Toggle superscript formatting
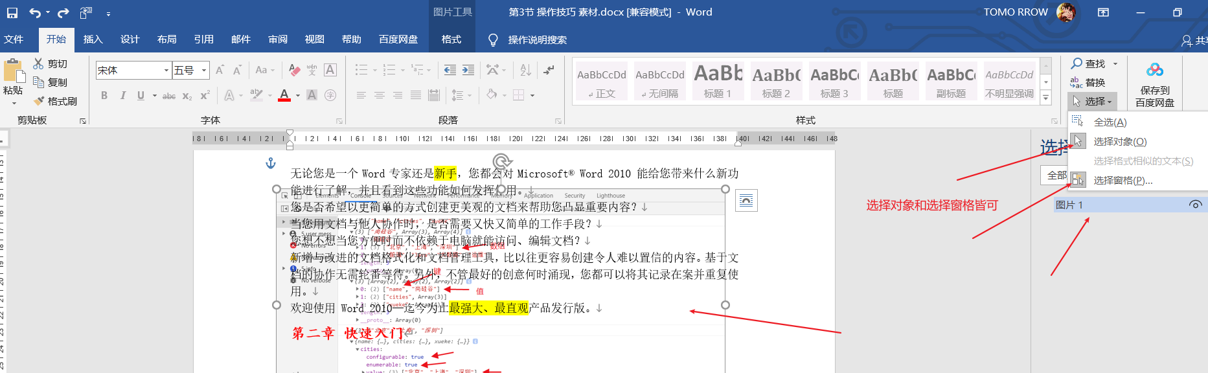 [205, 95]
